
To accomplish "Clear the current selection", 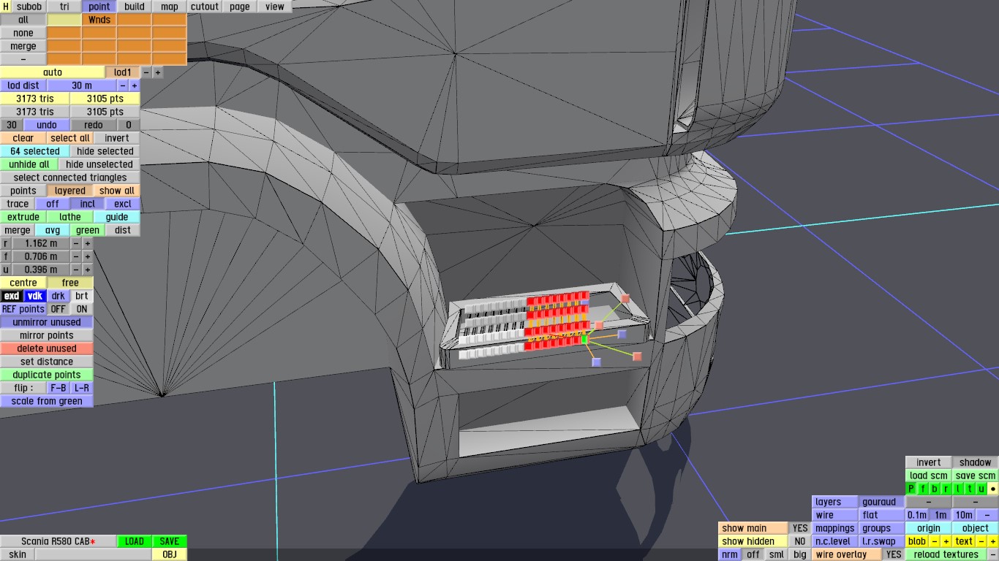I will pos(23,138).
